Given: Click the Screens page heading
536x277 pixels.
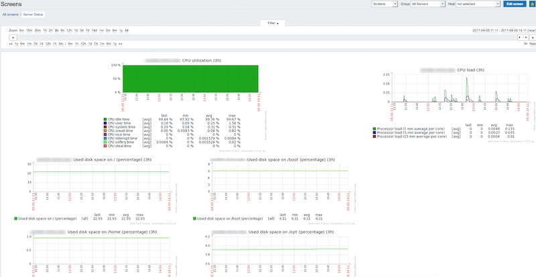Looking at the screenshot, I should click(11, 4).
